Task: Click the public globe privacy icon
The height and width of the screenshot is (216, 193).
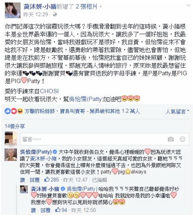Action: 55,14
